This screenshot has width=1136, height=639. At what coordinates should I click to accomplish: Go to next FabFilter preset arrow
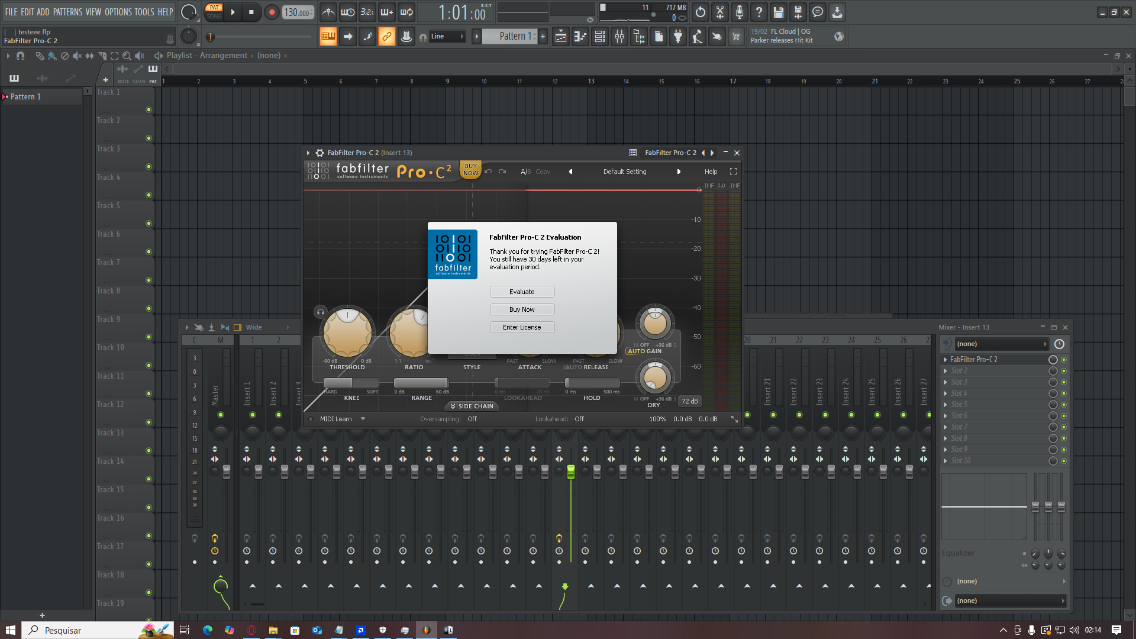pyautogui.click(x=679, y=172)
